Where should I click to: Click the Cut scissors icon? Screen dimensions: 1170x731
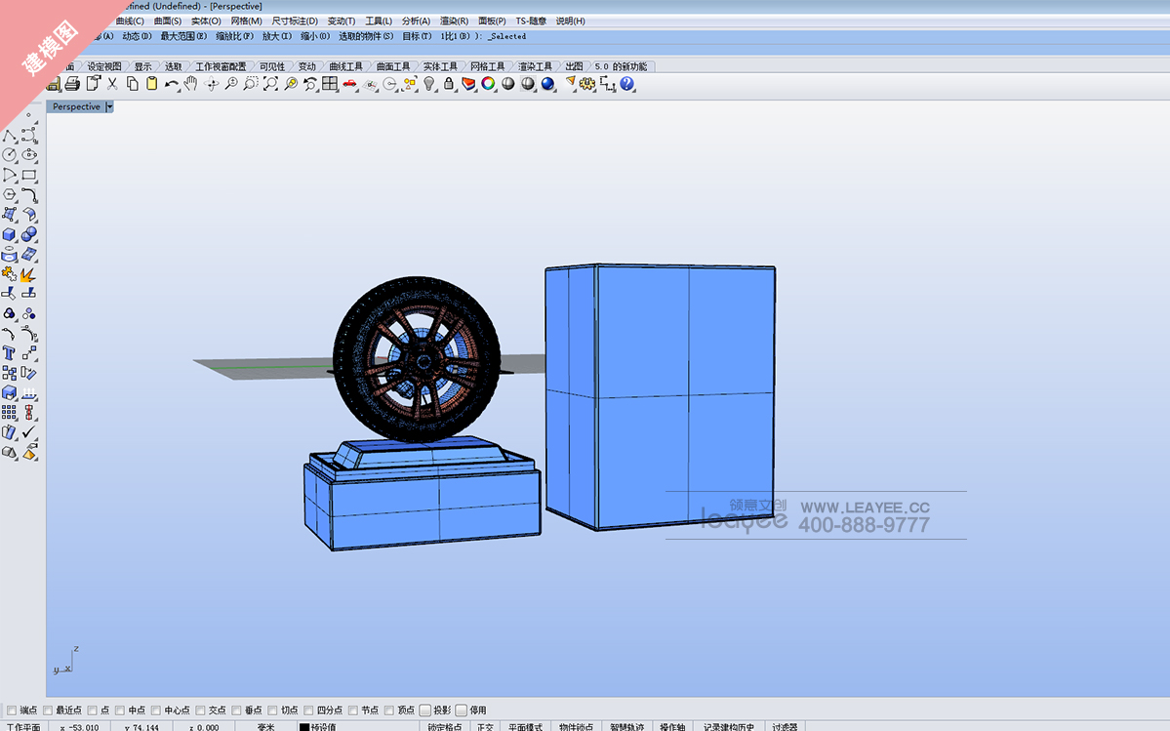pyautogui.click(x=112, y=84)
